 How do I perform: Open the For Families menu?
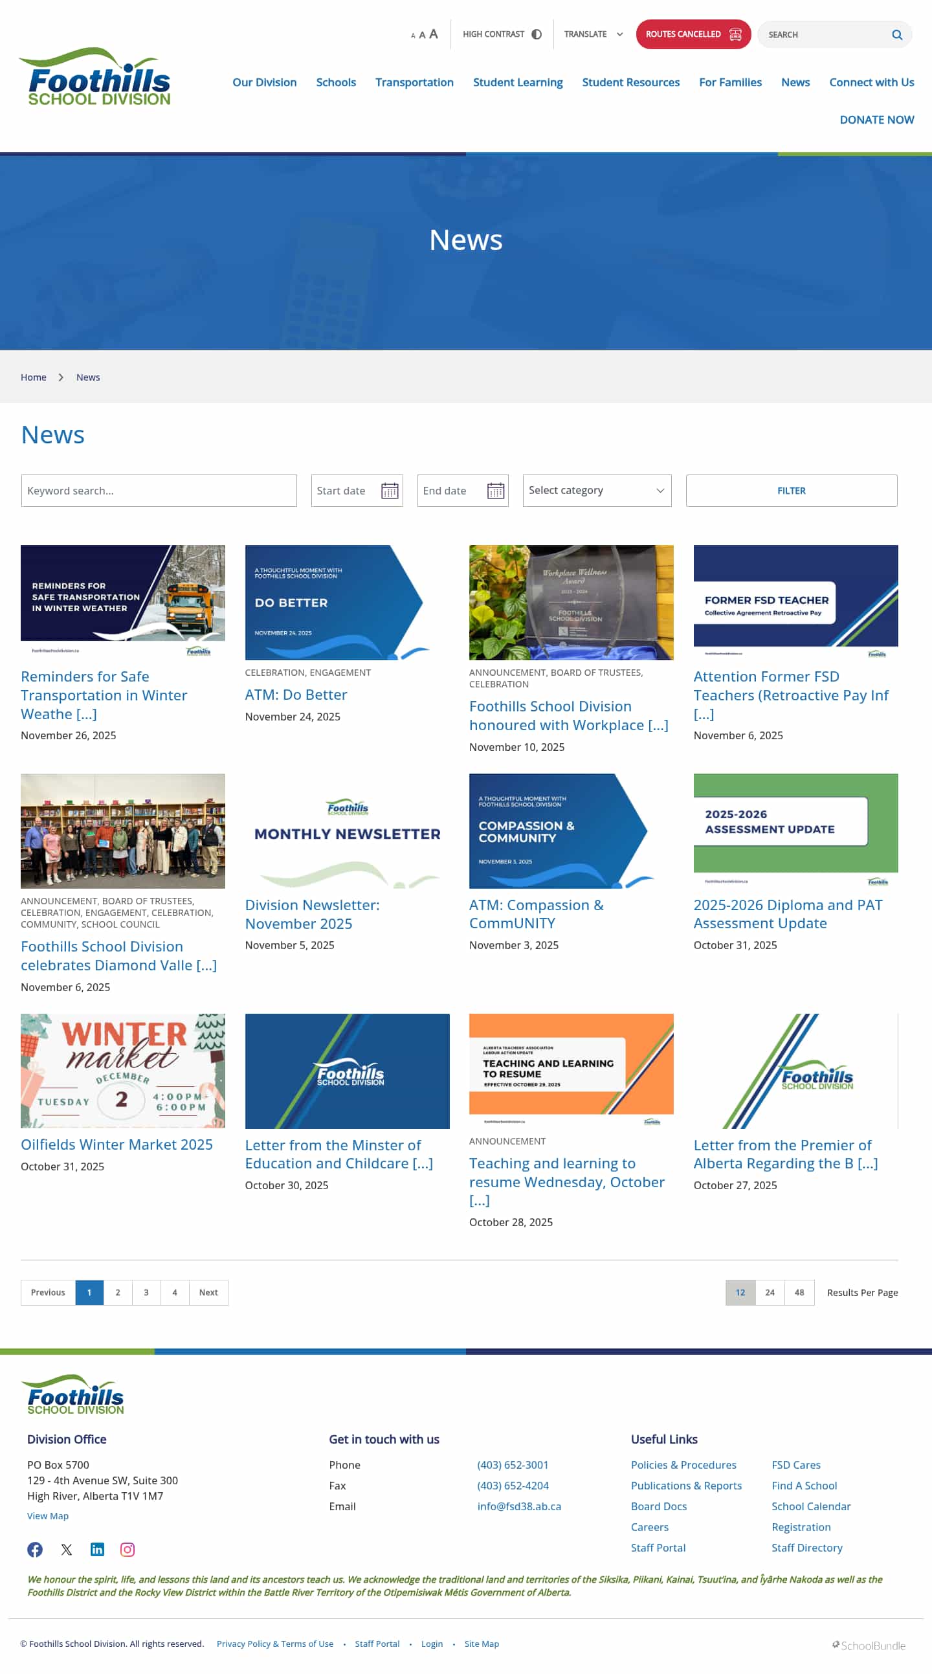(730, 82)
